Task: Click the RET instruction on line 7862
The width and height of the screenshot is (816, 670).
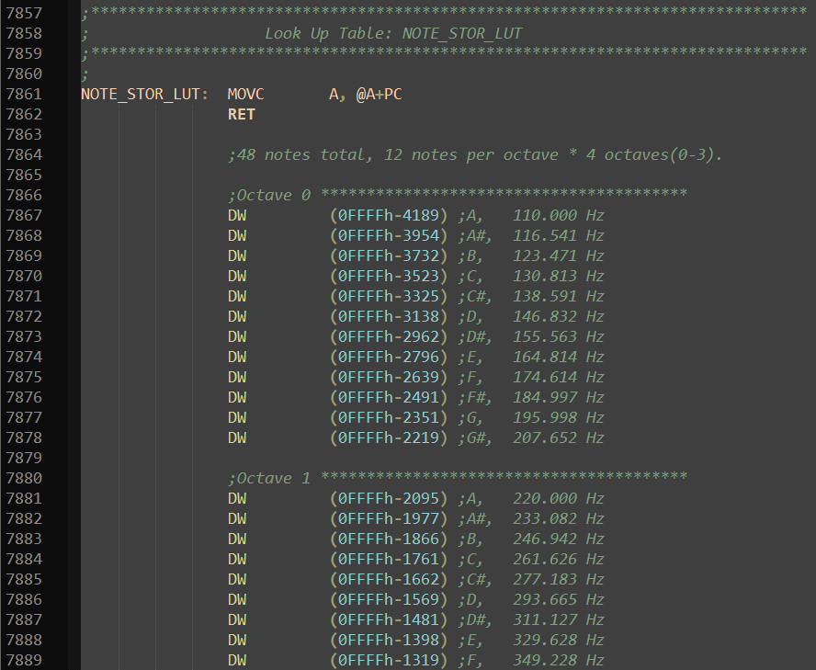Action: [241, 114]
